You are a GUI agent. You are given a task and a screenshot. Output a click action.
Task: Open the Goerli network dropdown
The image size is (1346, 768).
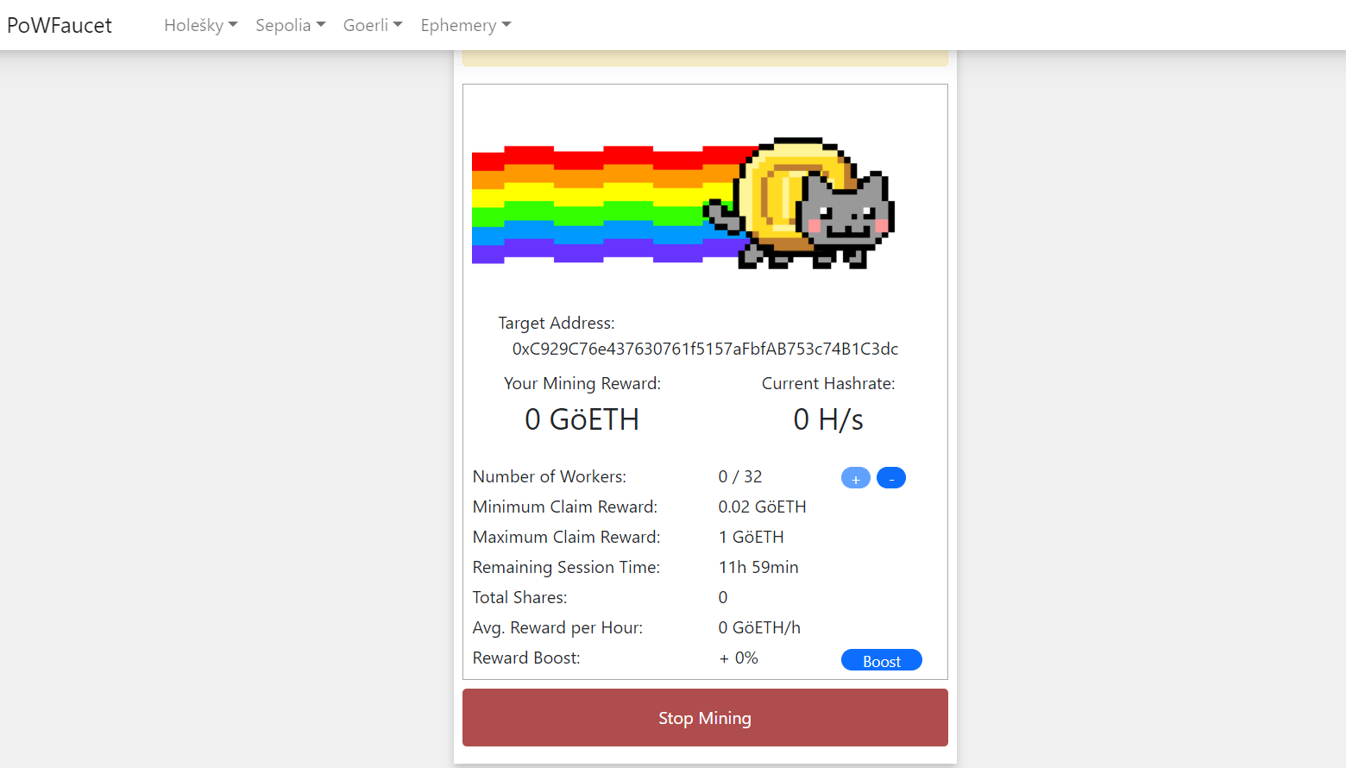[x=373, y=25]
